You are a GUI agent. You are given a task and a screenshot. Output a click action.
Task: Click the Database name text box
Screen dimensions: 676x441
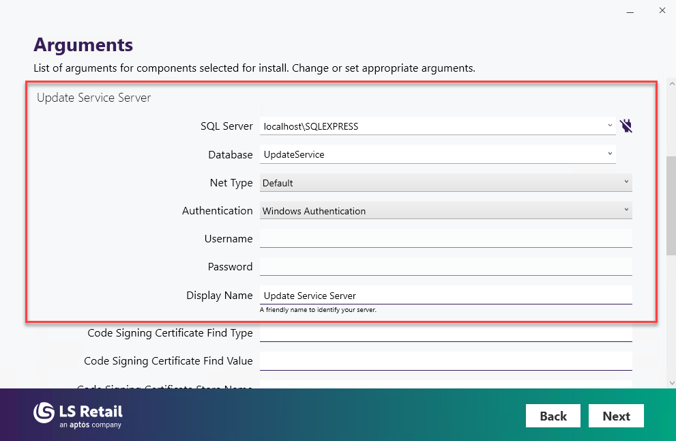(x=430, y=154)
